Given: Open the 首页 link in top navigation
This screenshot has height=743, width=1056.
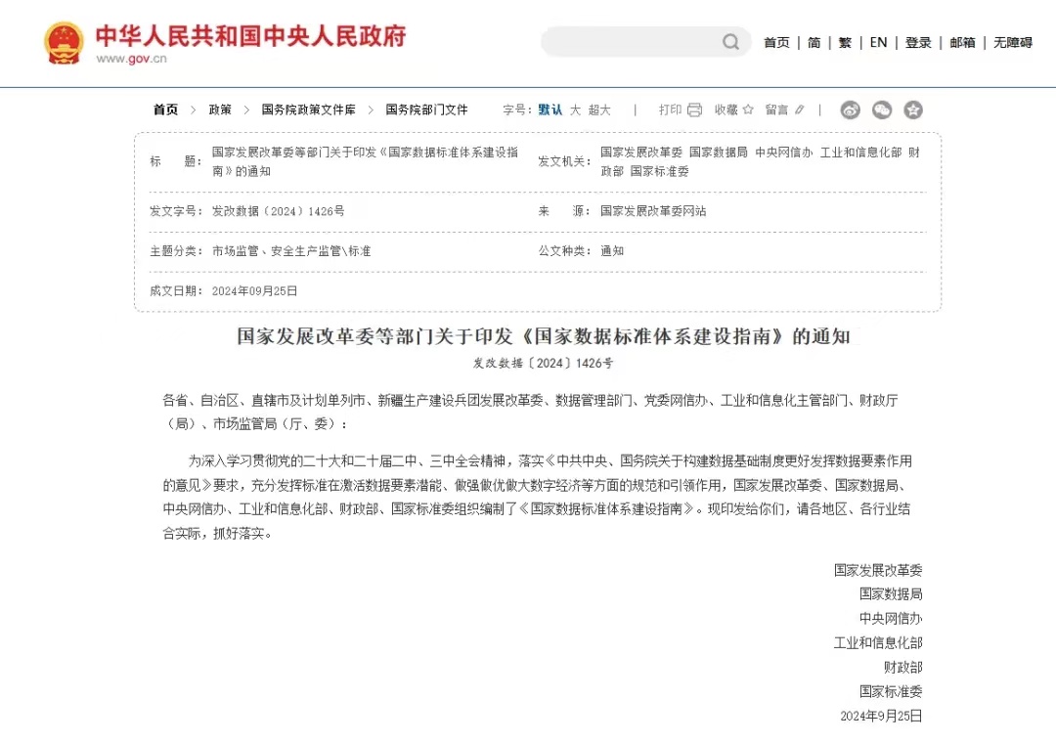Looking at the screenshot, I should pos(776,42).
